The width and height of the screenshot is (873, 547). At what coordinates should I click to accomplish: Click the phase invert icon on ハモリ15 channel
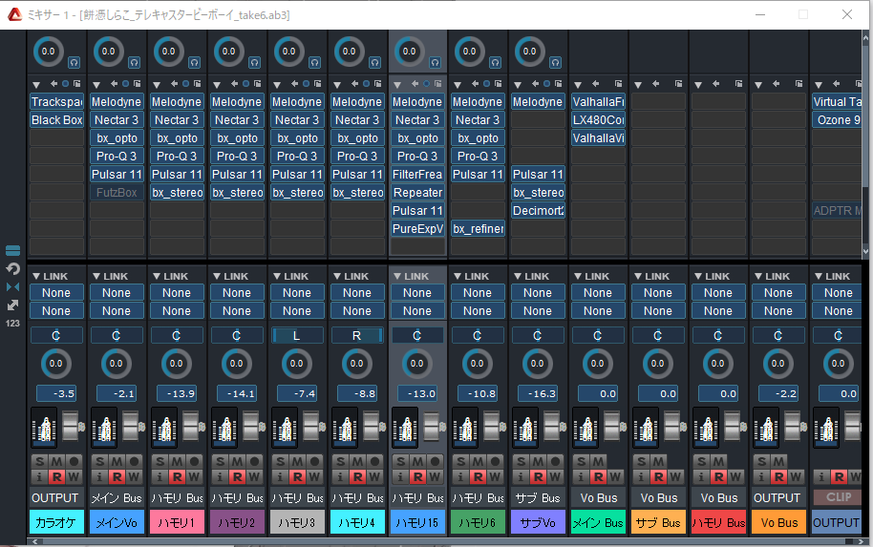tap(435, 62)
